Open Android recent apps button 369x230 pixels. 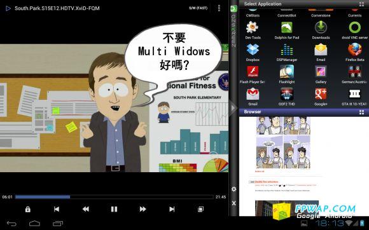point(58,224)
